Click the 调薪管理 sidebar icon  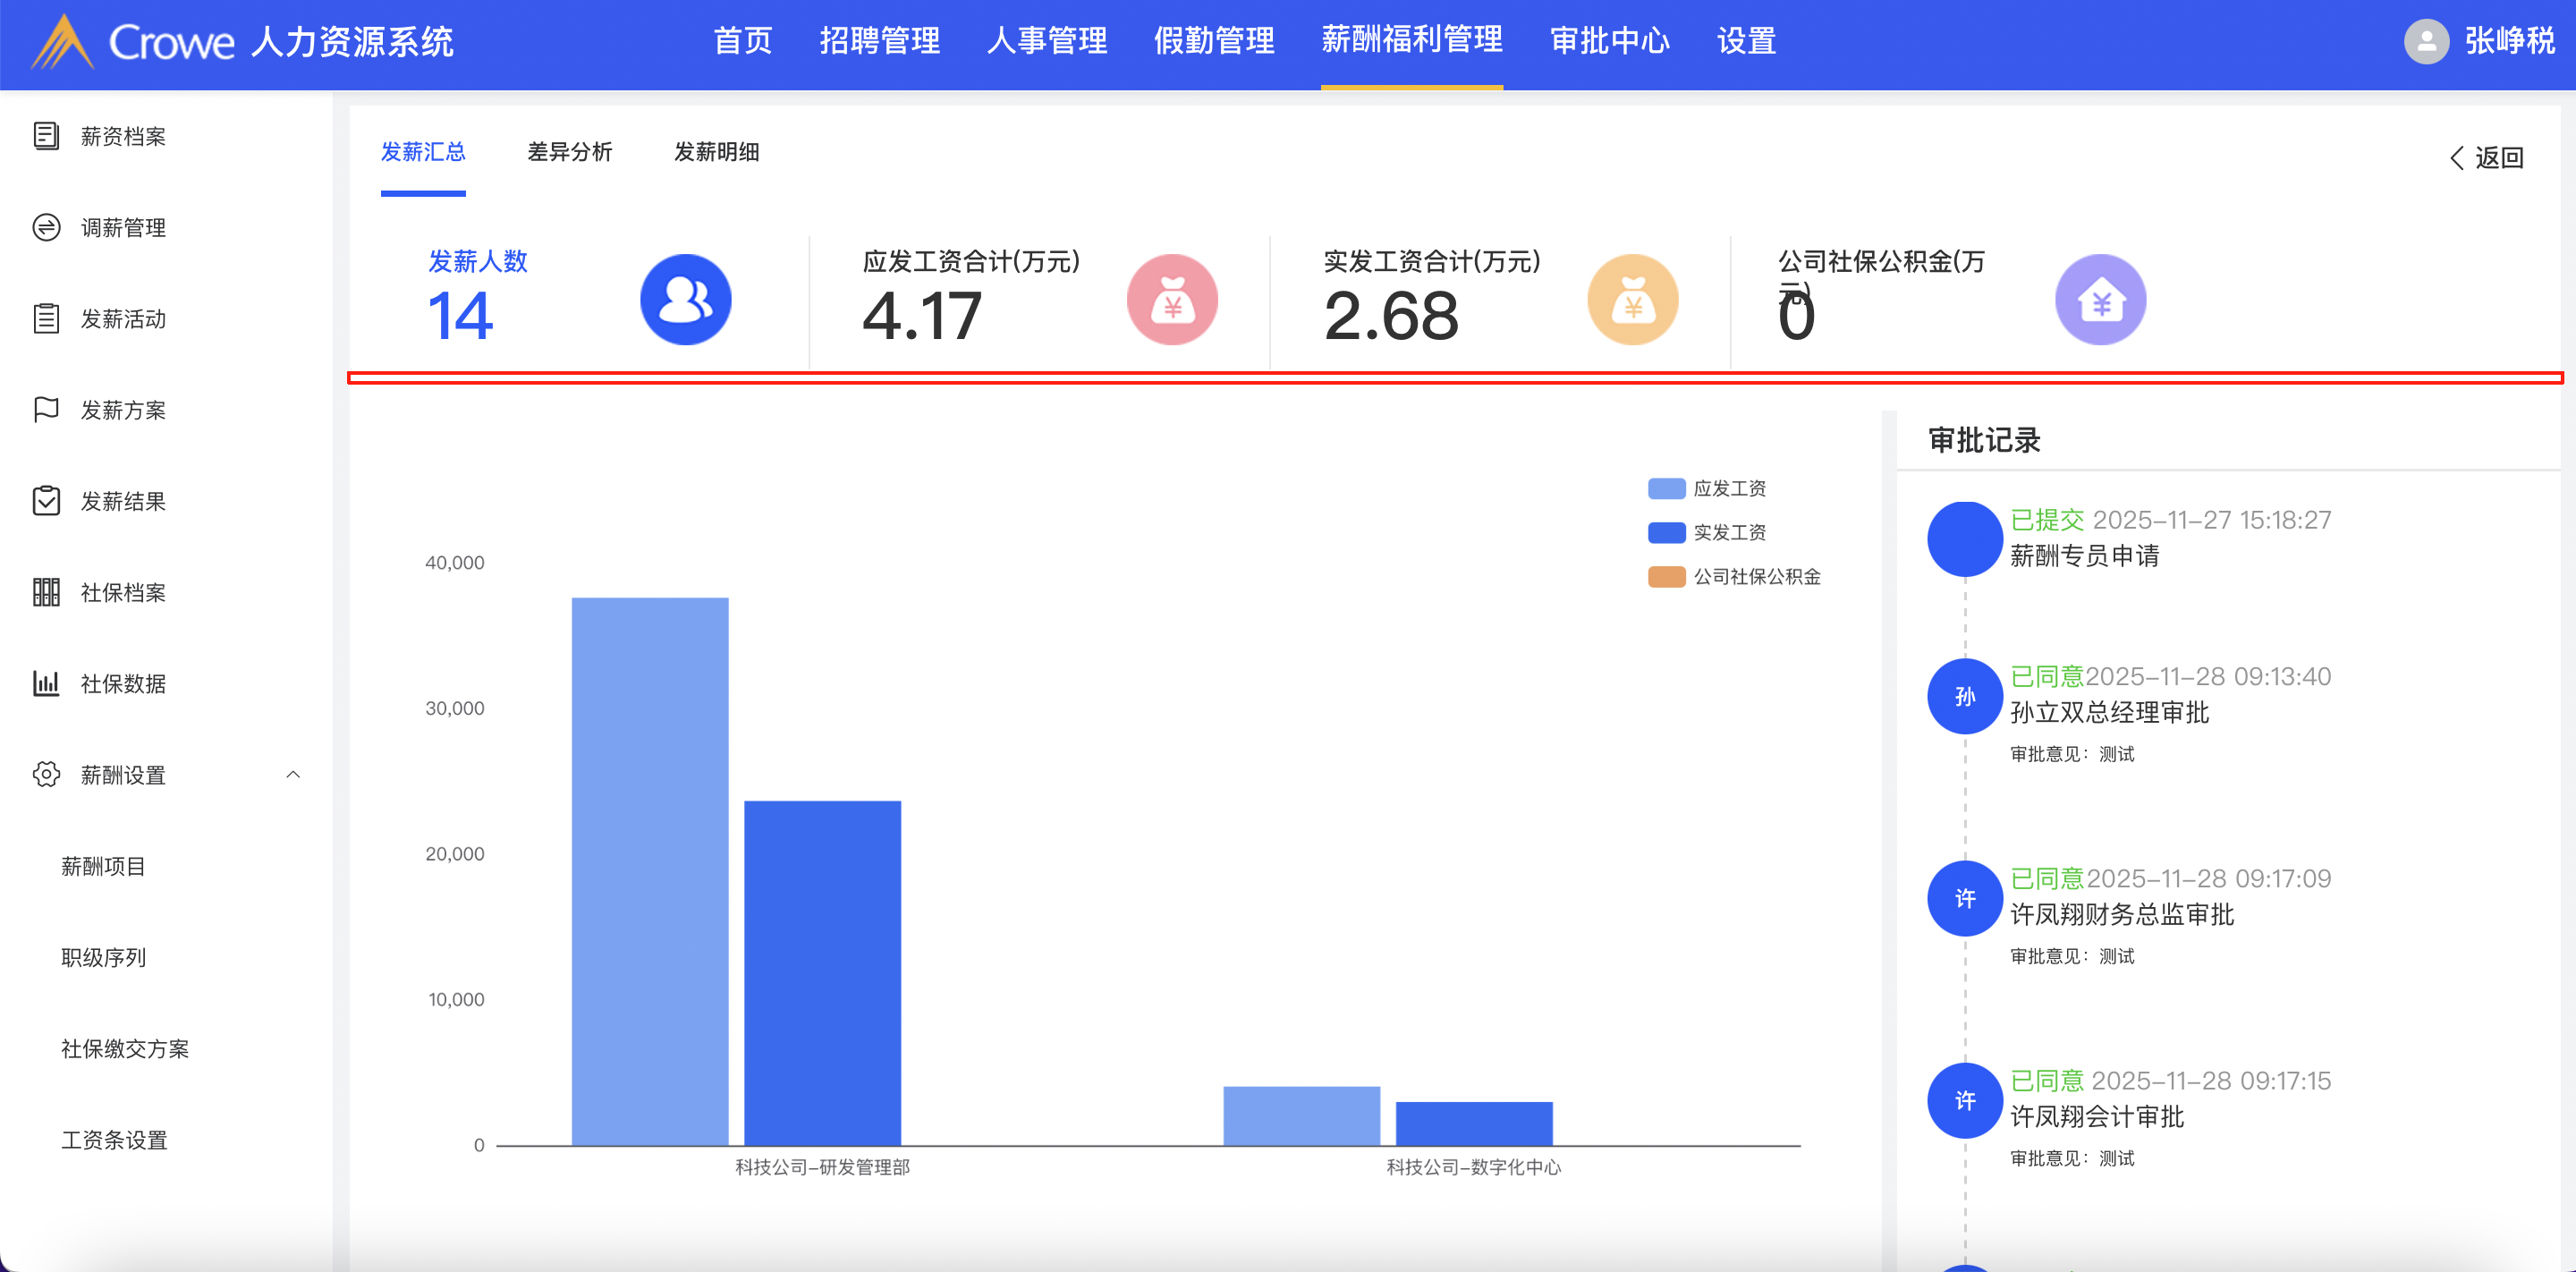[46, 227]
